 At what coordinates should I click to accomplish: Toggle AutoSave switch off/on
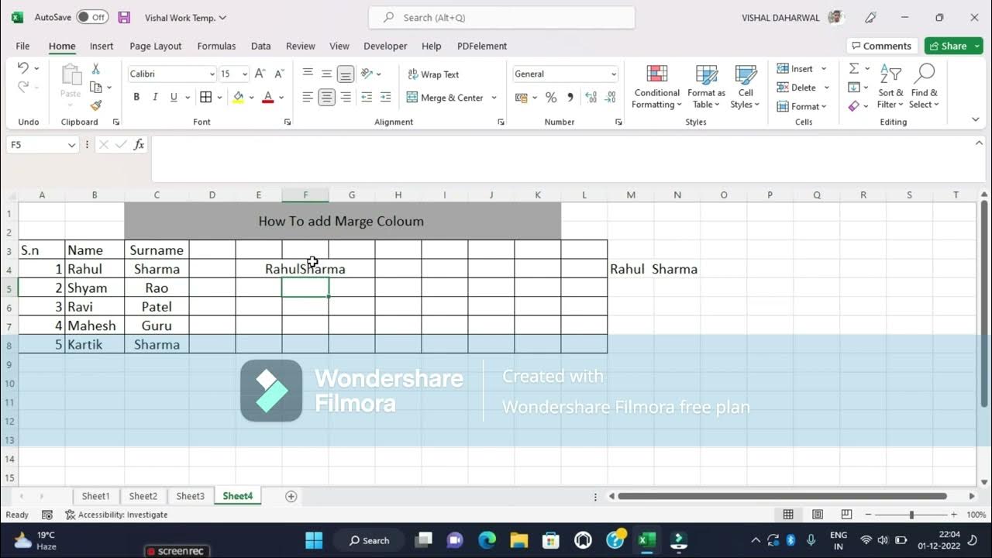pos(92,17)
